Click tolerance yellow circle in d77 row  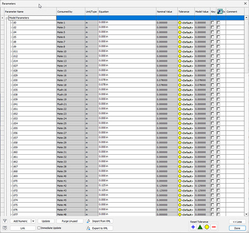tap(180, 214)
